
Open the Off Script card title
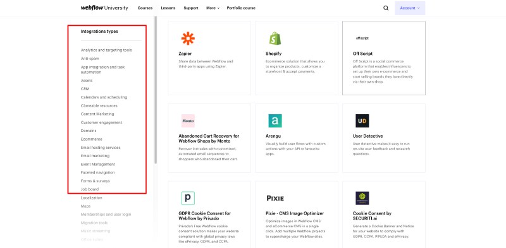pyautogui.click(x=362, y=54)
